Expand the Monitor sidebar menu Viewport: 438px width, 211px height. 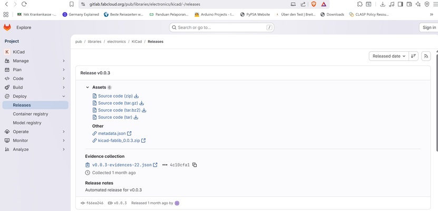35,140
